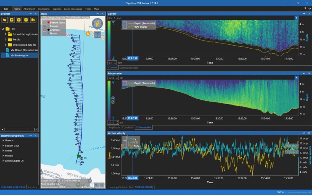Switch to the Statistics tab in Ensemble properties
The width and height of the screenshot is (312, 196).
32,187
